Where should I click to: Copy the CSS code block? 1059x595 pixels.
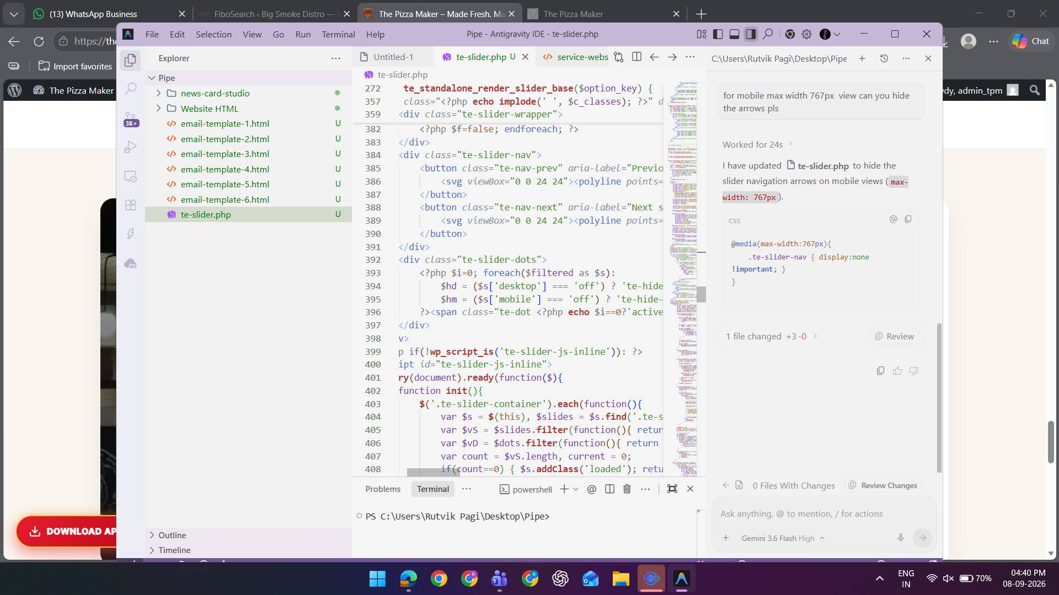pyautogui.click(x=908, y=219)
